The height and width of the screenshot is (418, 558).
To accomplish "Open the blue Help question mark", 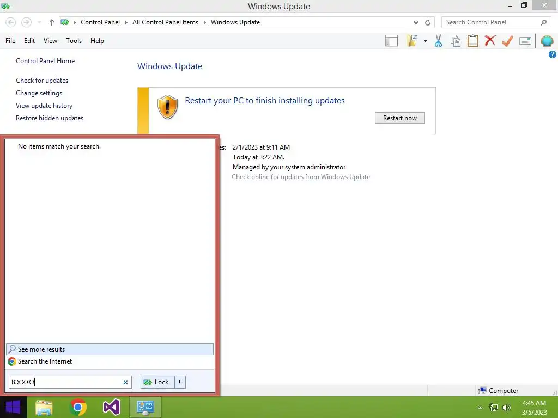I will (553, 54).
